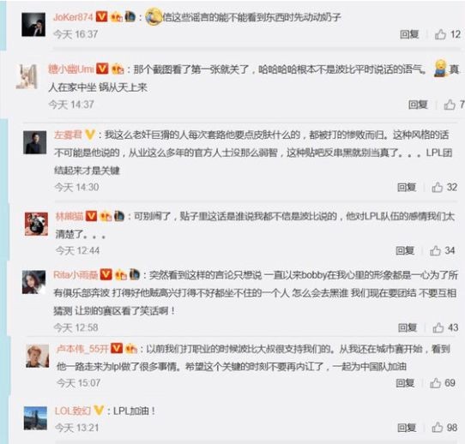Tap thumbs-up beside 34 likes

(x=435, y=250)
